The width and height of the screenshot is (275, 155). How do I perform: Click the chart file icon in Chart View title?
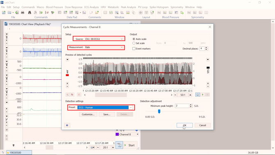pos(6,24)
